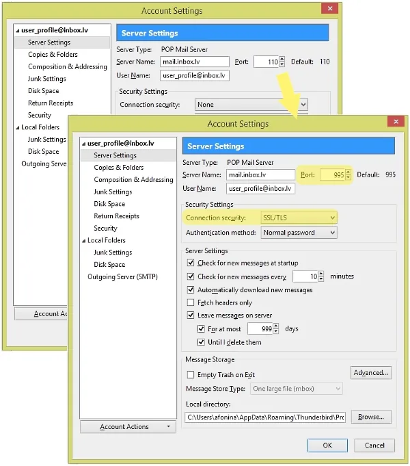
Task: Increase check interval minutes with up arrow
Action: (321, 274)
